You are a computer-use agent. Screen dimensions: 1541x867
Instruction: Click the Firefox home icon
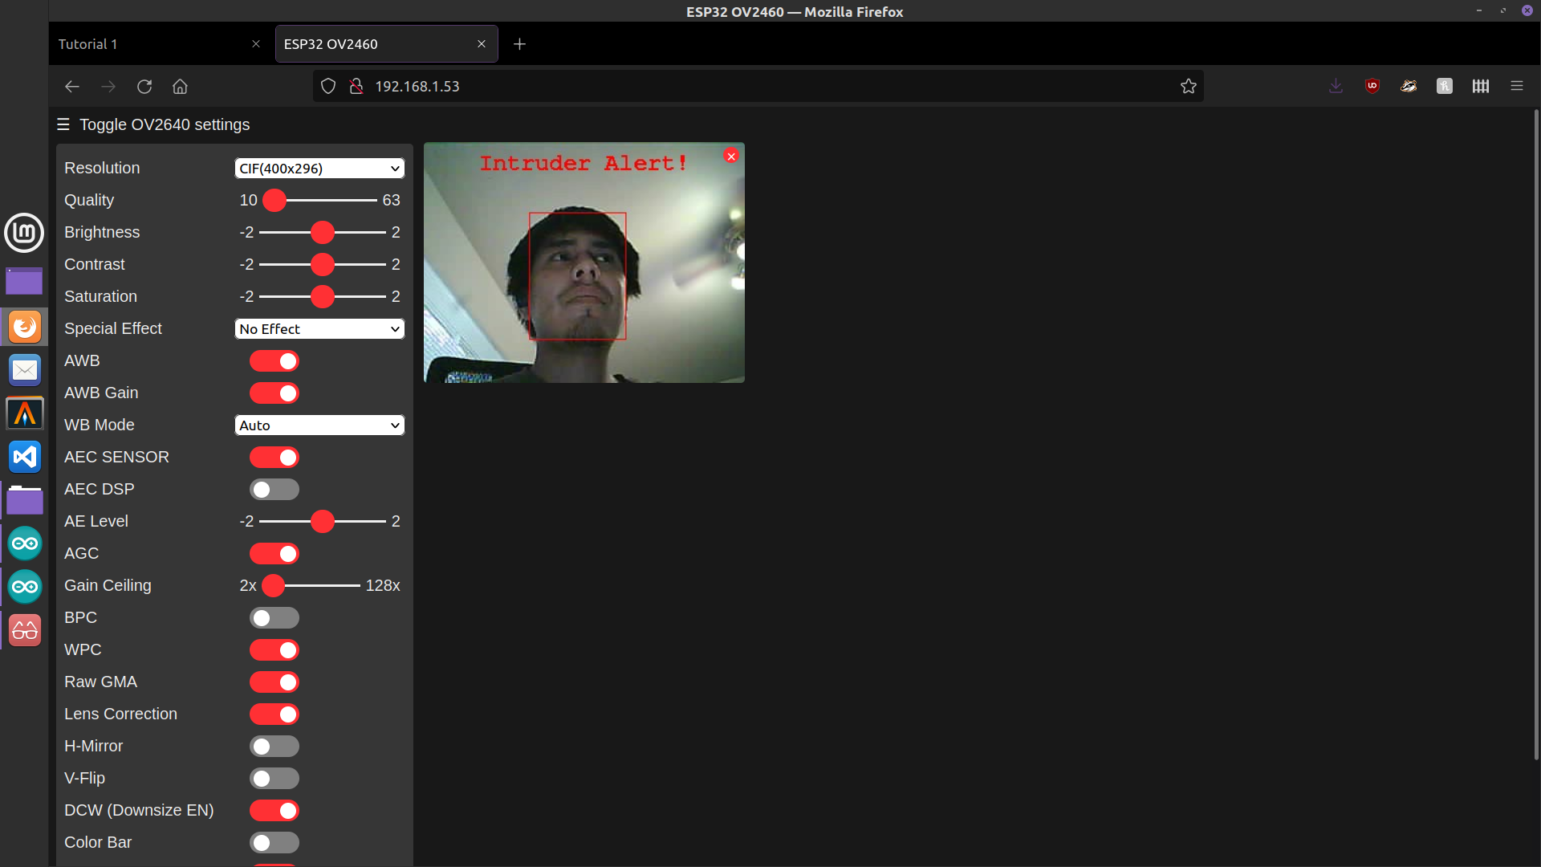point(180,87)
